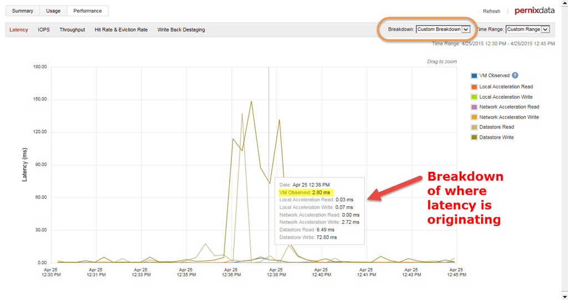Click the VM Observed help question icon

click(515, 75)
